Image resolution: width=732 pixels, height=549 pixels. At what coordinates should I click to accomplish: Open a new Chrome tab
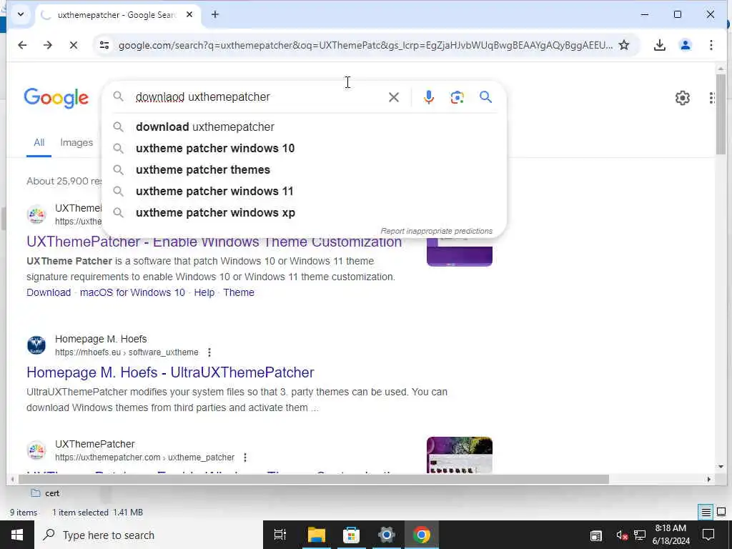pyautogui.click(x=214, y=14)
